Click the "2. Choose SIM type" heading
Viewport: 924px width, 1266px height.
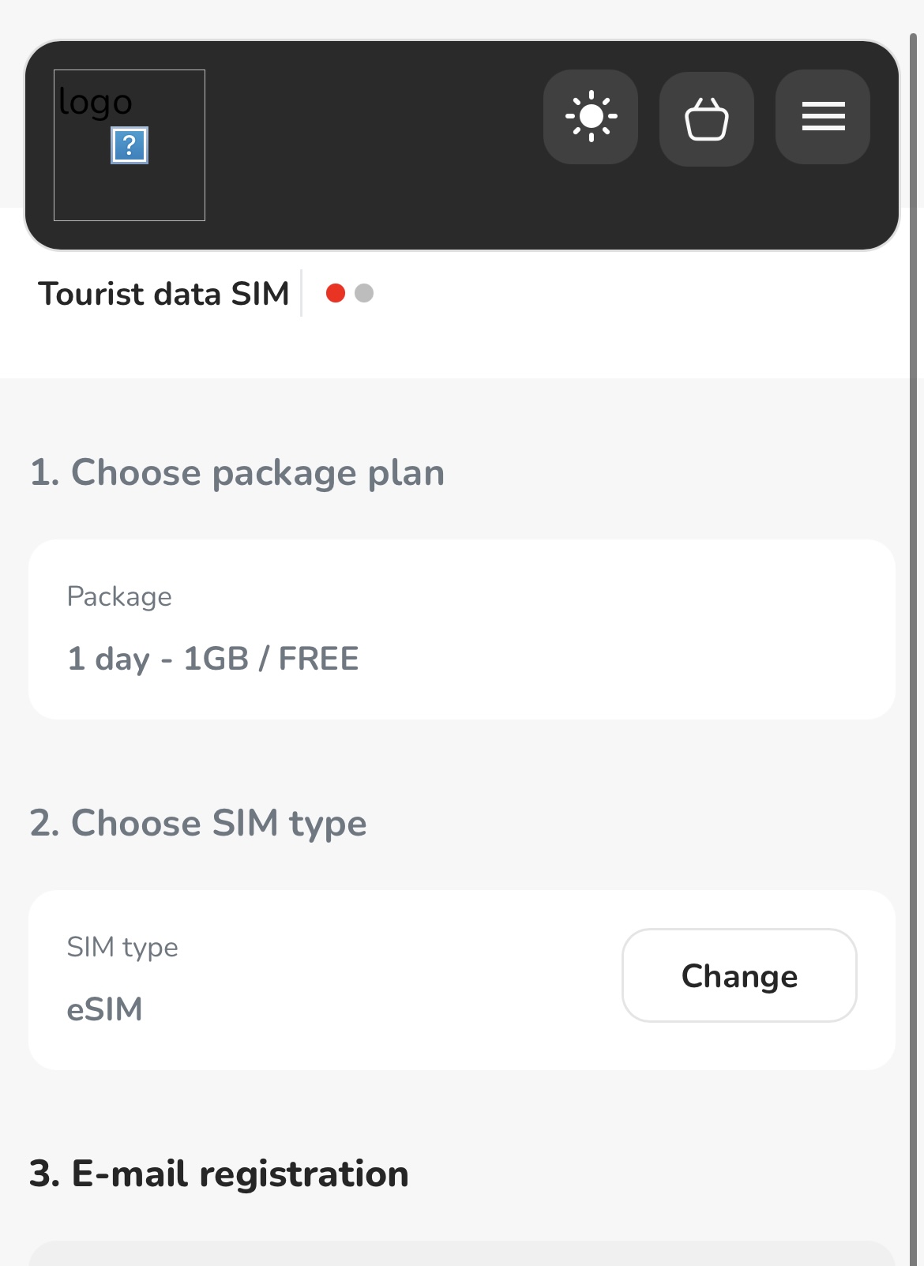tap(198, 823)
